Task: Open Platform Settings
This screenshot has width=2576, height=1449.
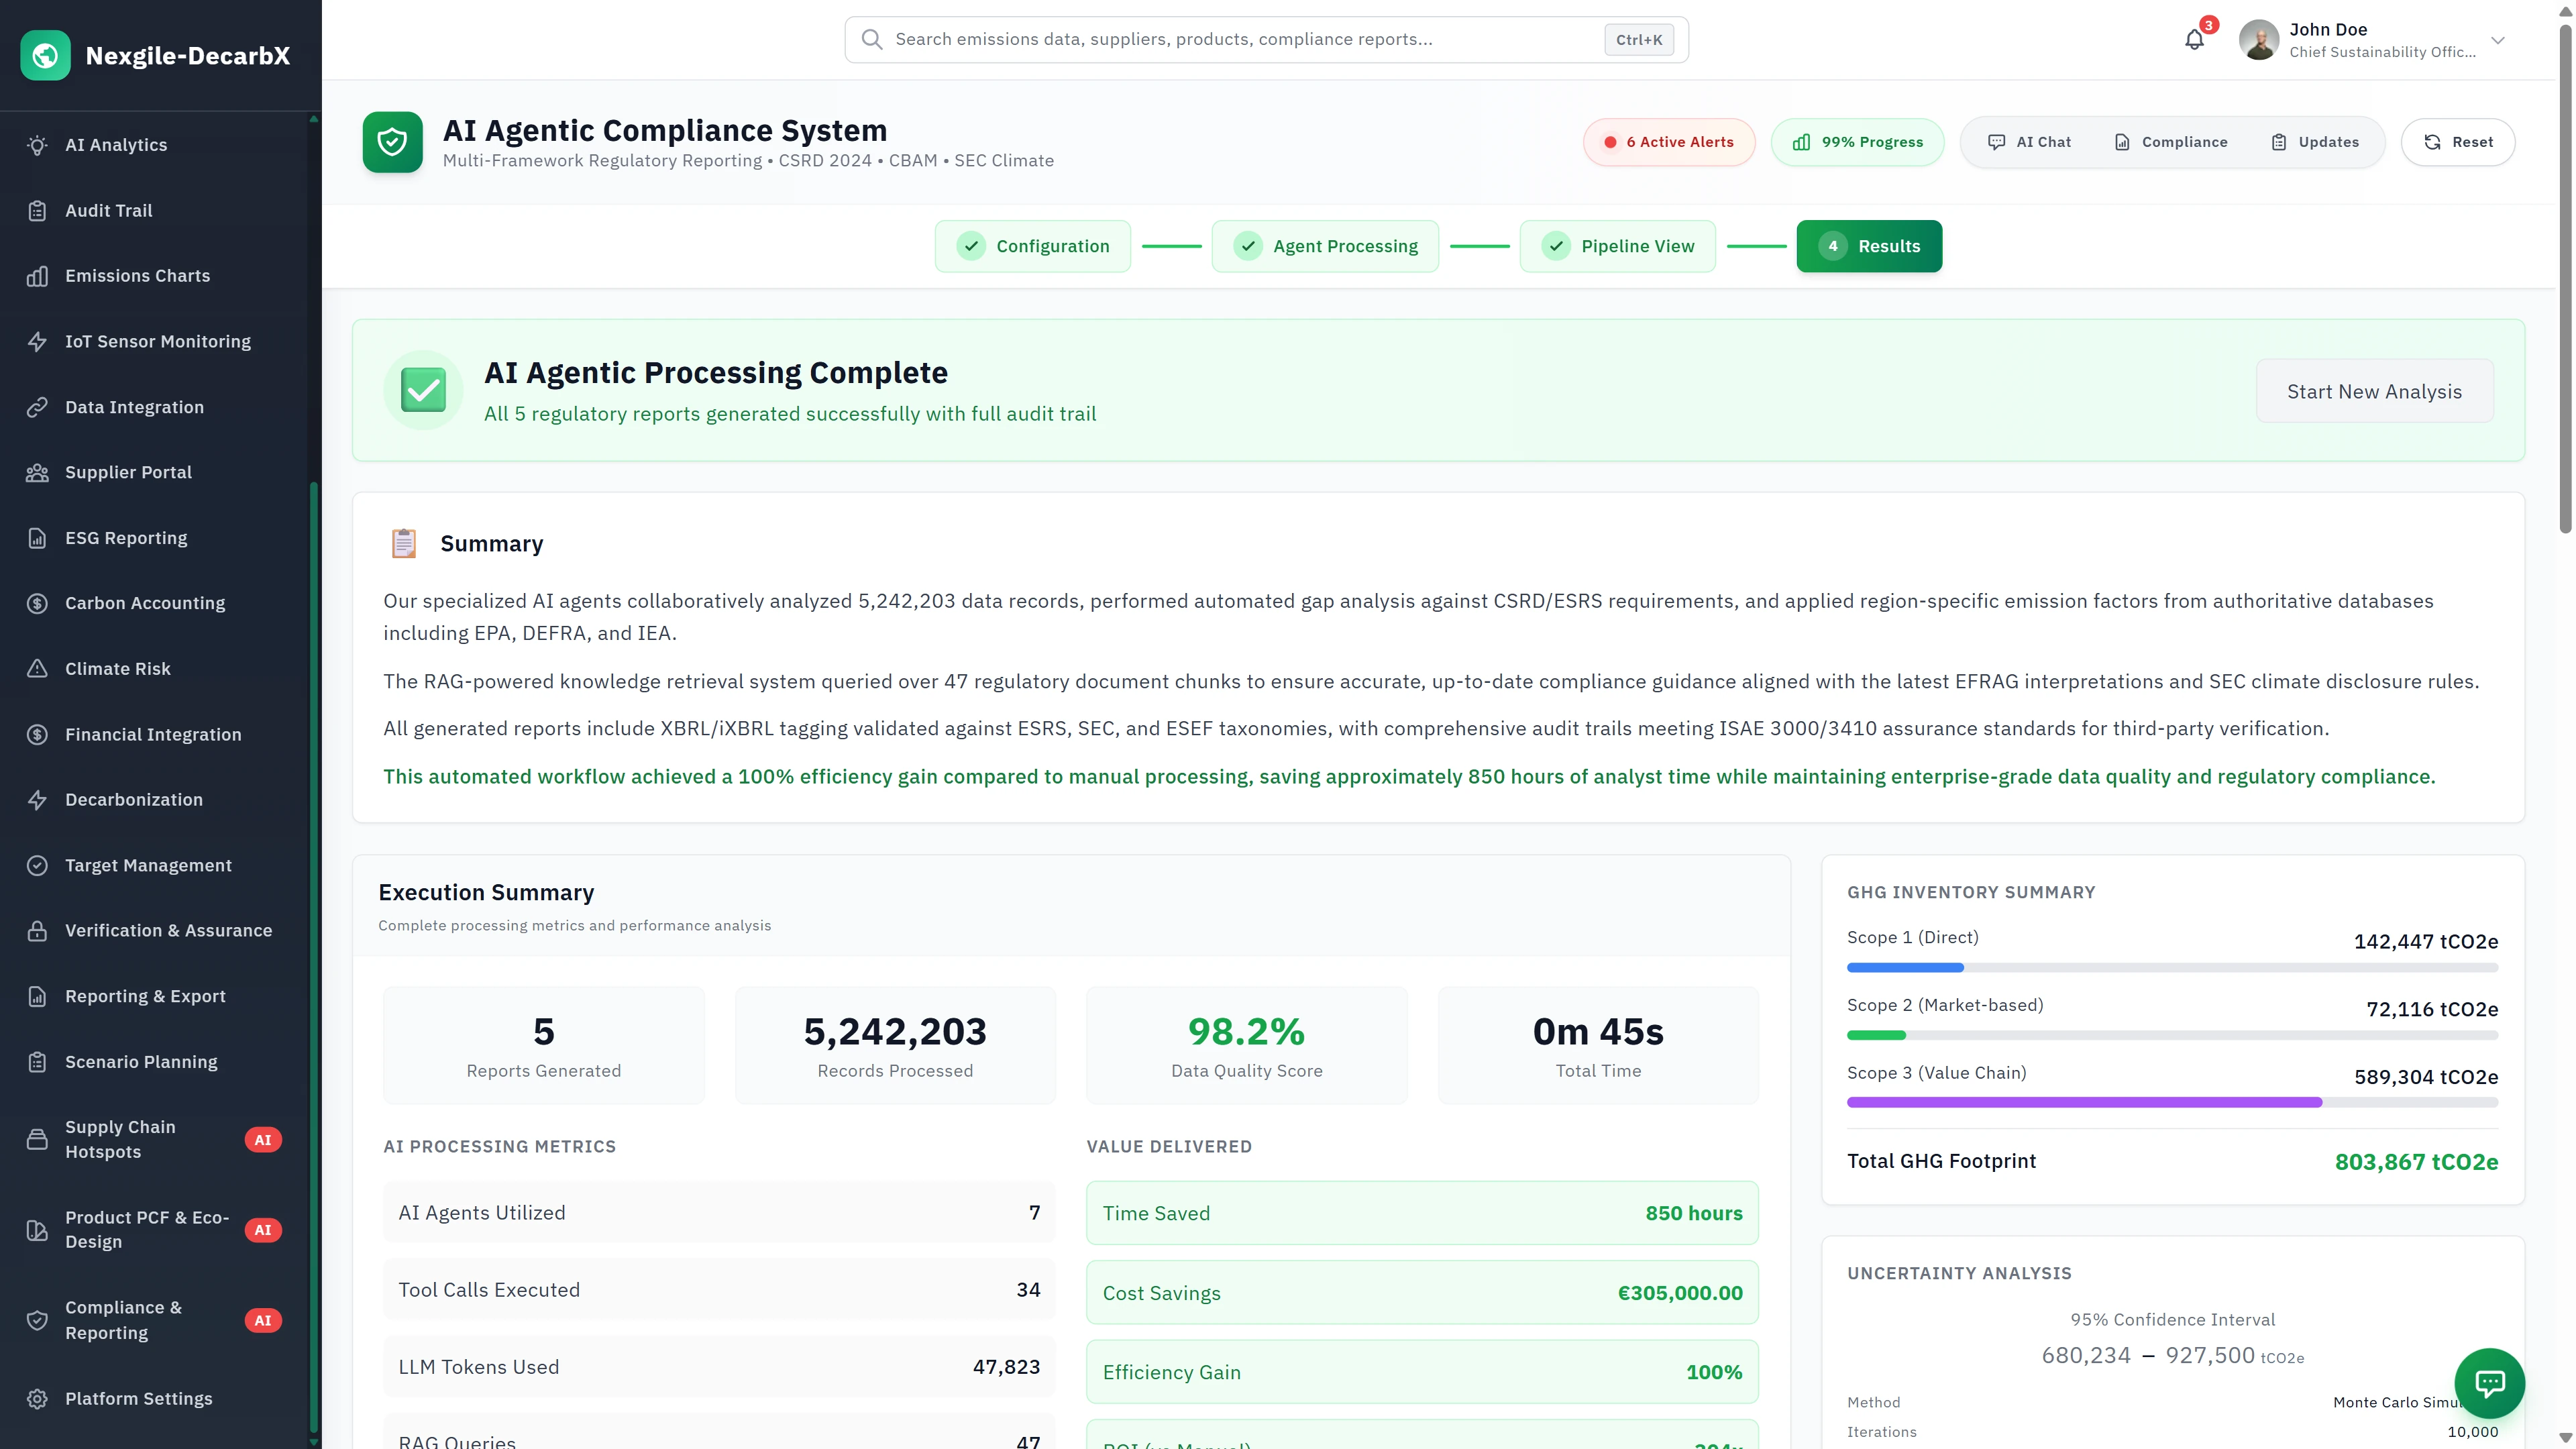Action: click(138, 1398)
